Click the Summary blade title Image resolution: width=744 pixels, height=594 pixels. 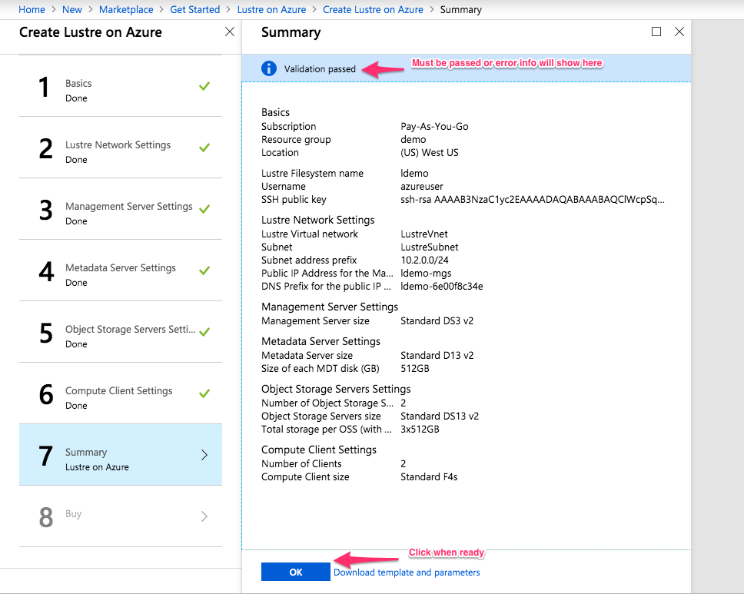coord(291,32)
